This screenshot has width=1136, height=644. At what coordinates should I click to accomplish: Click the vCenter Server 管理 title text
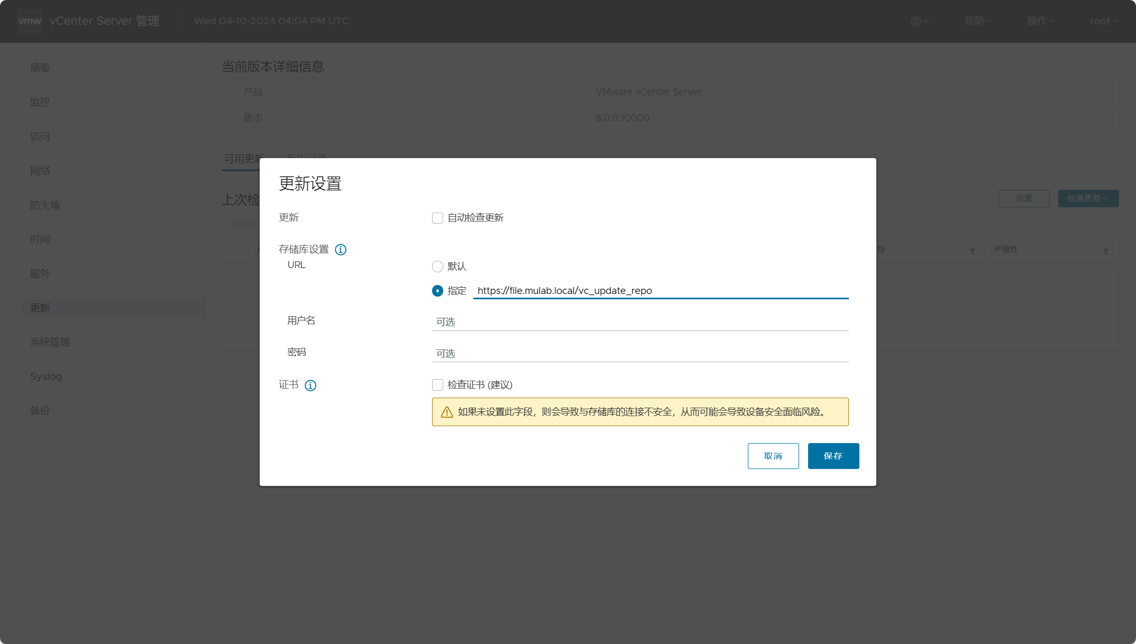[x=105, y=21]
